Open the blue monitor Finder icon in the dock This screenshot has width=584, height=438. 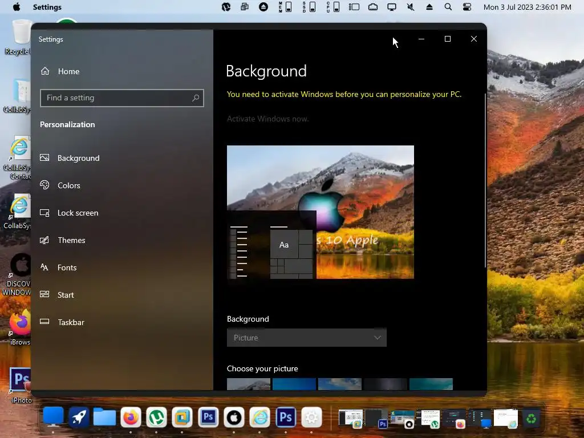53,417
